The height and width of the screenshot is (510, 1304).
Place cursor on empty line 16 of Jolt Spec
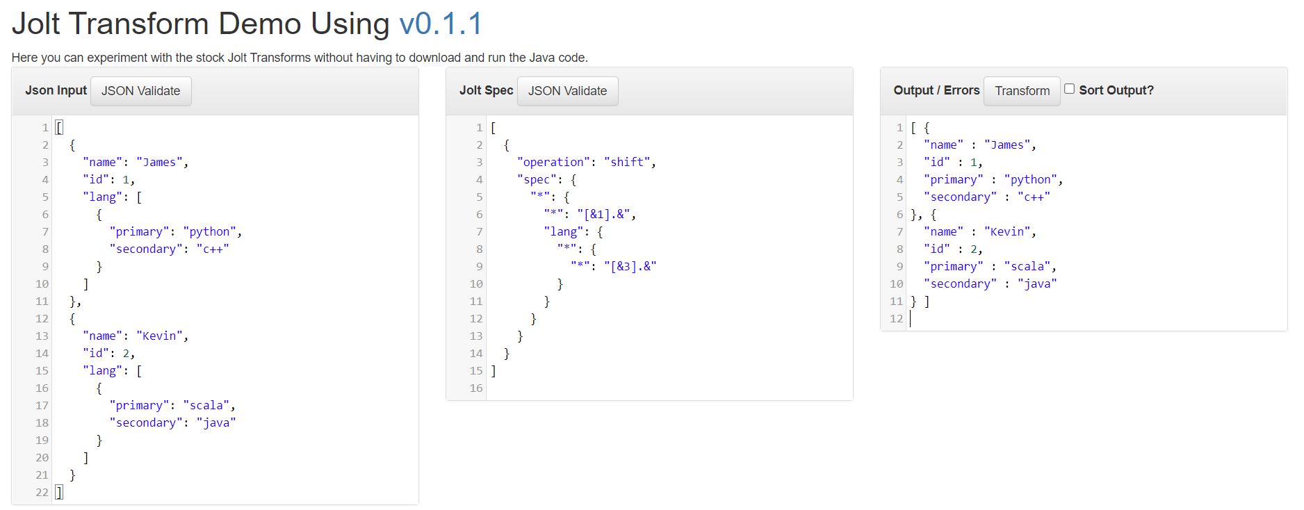pyautogui.click(x=669, y=388)
